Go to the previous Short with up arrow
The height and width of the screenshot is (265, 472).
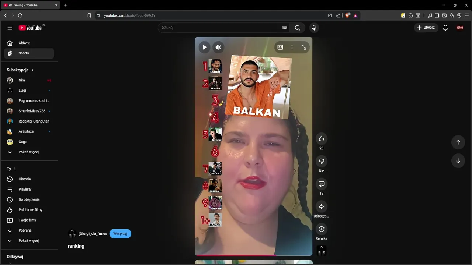point(458,142)
